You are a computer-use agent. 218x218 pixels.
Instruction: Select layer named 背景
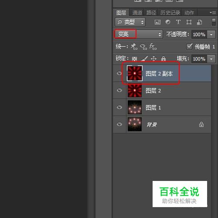(x=152, y=125)
